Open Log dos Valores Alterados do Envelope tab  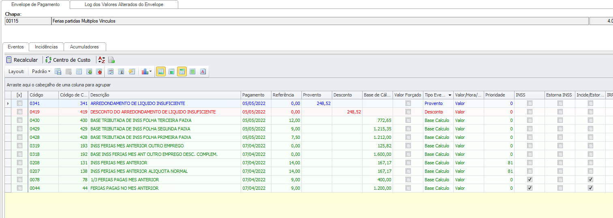(124, 4)
